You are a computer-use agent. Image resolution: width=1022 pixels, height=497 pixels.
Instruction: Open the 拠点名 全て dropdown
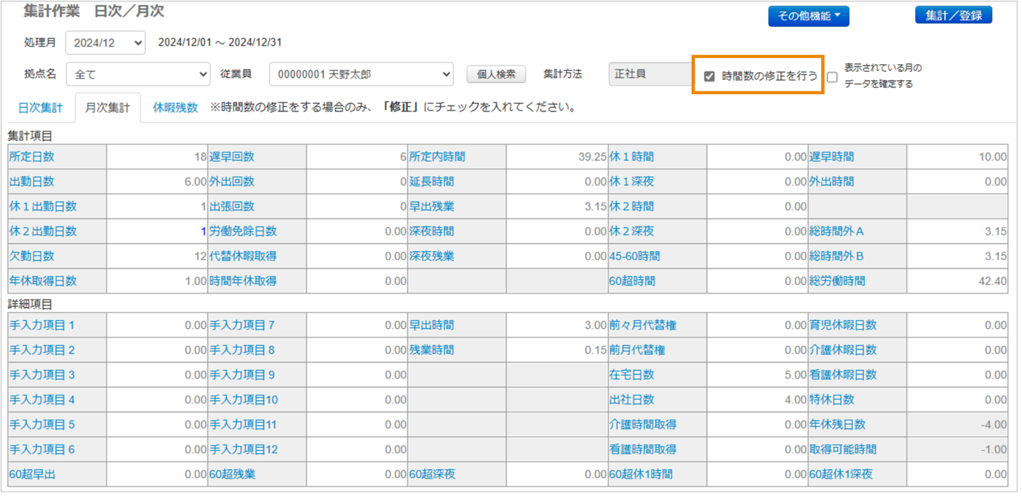(x=138, y=74)
